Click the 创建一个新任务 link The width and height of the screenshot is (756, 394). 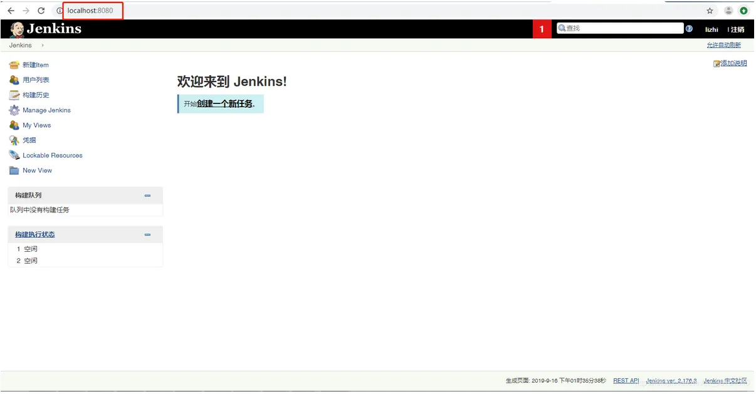click(224, 104)
